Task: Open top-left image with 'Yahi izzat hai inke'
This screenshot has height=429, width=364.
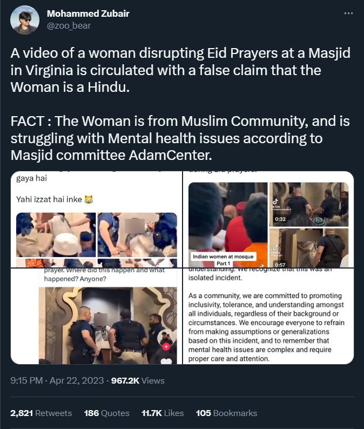Action: click(96, 219)
